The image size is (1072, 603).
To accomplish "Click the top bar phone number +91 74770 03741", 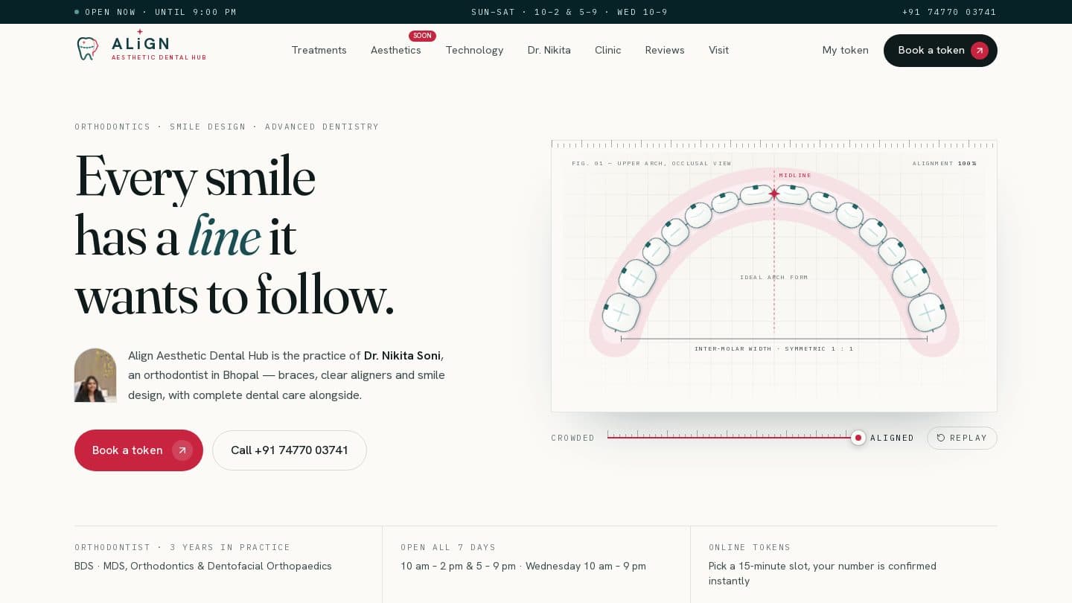I will pyautogui.click(x=949, y=12).
